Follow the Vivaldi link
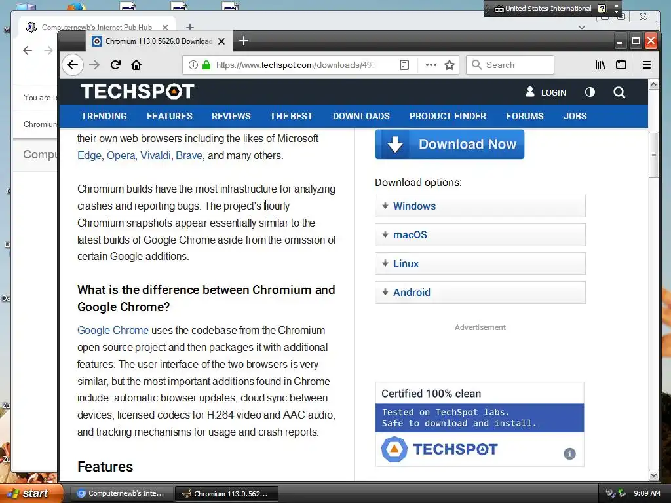The width and height of the screenshot is (671, 503). 155,156
